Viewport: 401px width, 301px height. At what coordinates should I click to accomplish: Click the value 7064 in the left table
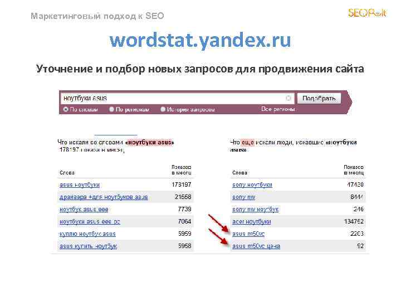pyautogui.click(x=184, y=222)
